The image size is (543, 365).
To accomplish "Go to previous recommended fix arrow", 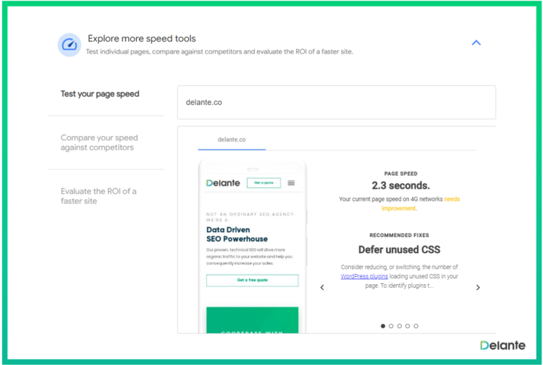I will [x=322, y=288].
